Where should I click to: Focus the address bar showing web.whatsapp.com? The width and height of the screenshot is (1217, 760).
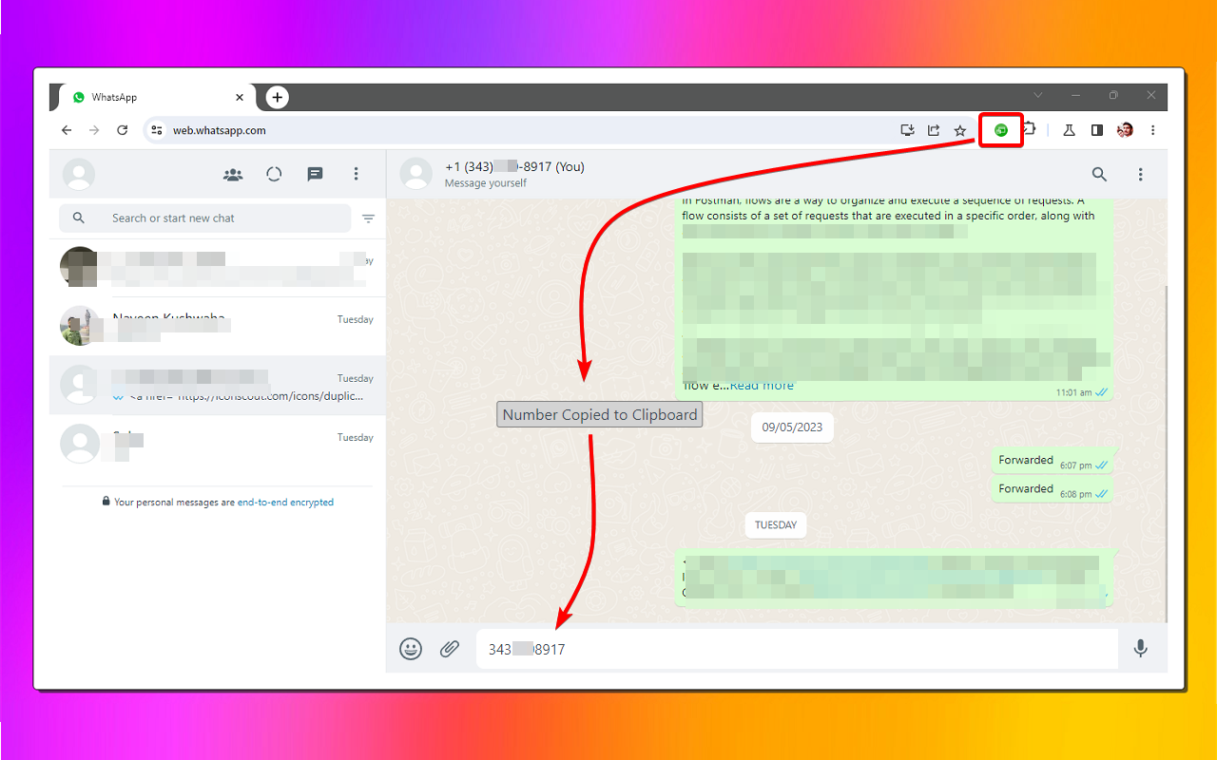click(x=561, y=130)
